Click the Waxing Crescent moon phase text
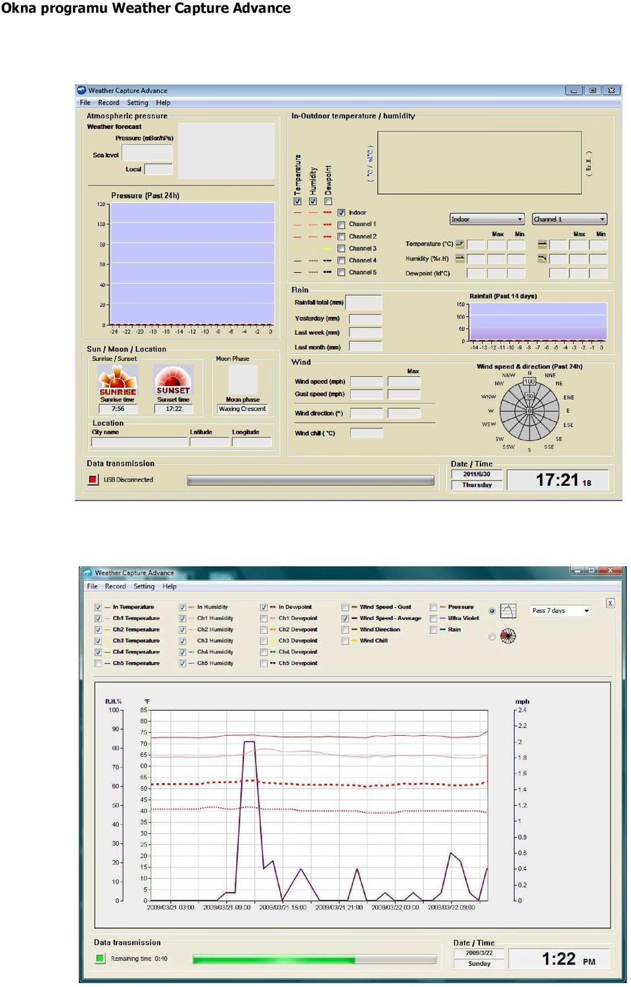The height and width of the screenshot is (987, 631). (243, 409)
